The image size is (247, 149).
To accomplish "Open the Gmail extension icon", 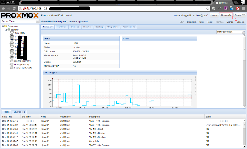I will [237, 8].
